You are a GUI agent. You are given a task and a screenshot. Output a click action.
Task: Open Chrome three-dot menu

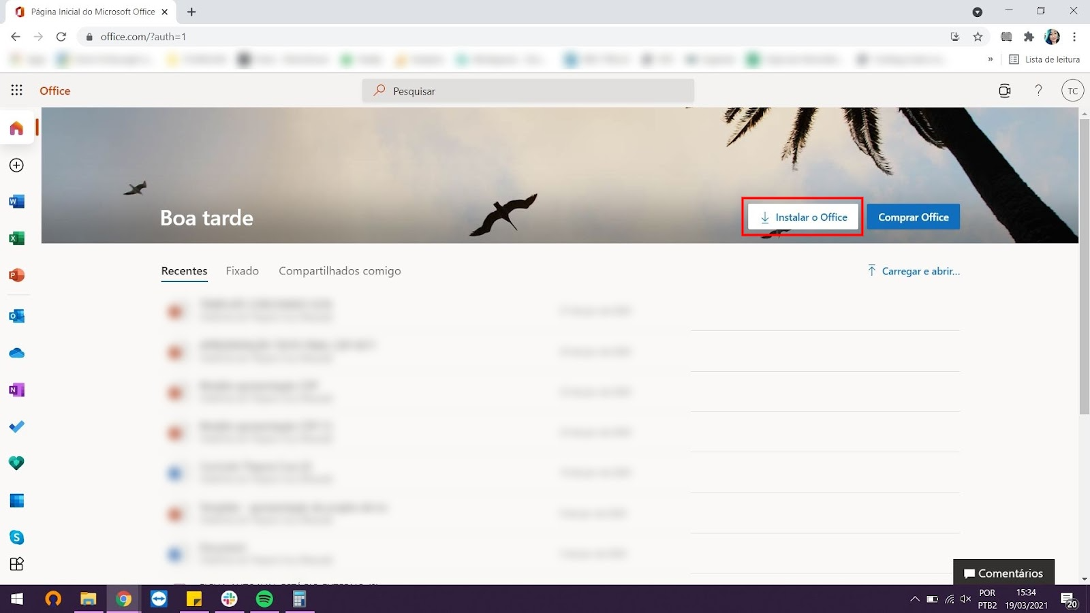[x=1074, y=37]
